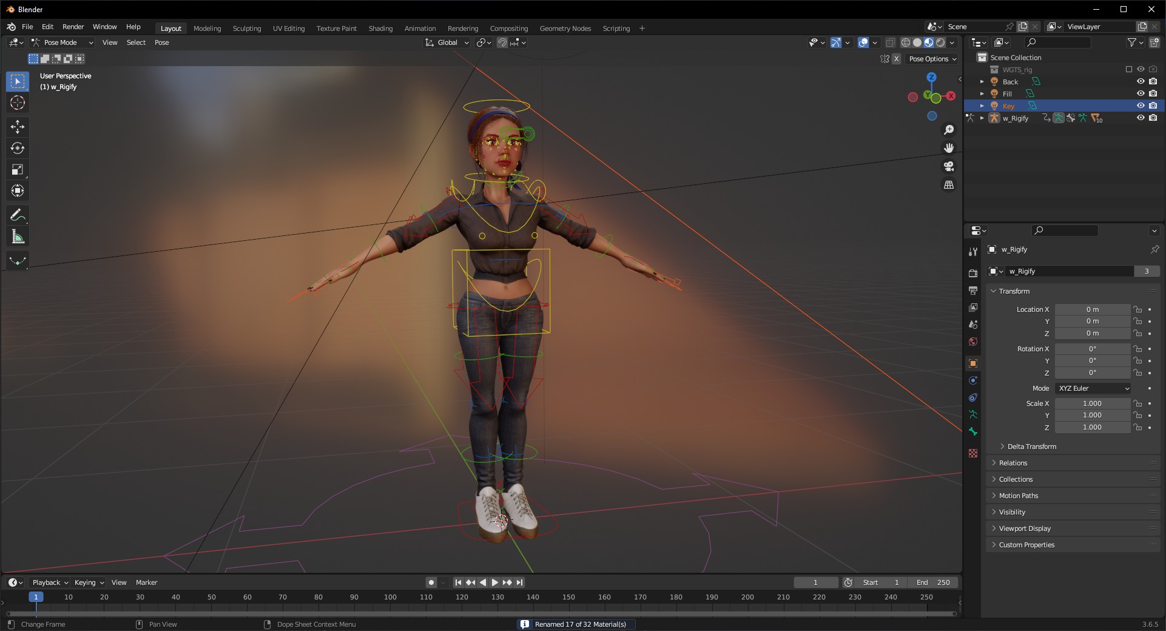The width and height of the screenshot is (1166, 631).
Task: Select the Select Box tool
Action: coord(18,81)
